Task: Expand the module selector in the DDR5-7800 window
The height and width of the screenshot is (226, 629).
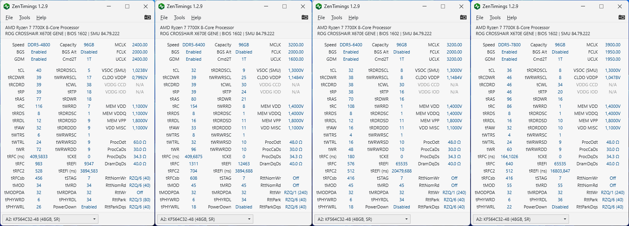Action: coord(565,219)
